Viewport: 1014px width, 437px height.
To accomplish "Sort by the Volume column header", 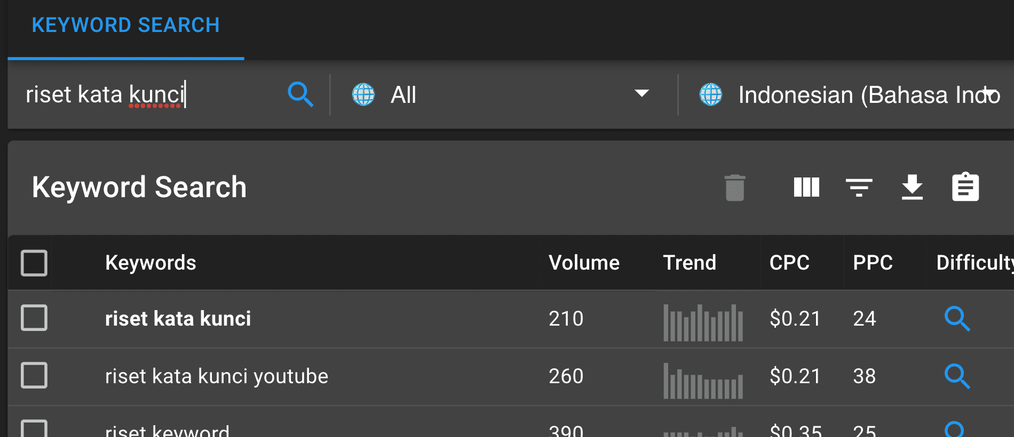I will tap(584, 263).
